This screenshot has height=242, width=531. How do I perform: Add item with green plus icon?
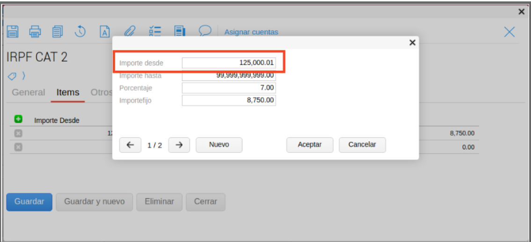pyautogui.click(x=18, y=119)
